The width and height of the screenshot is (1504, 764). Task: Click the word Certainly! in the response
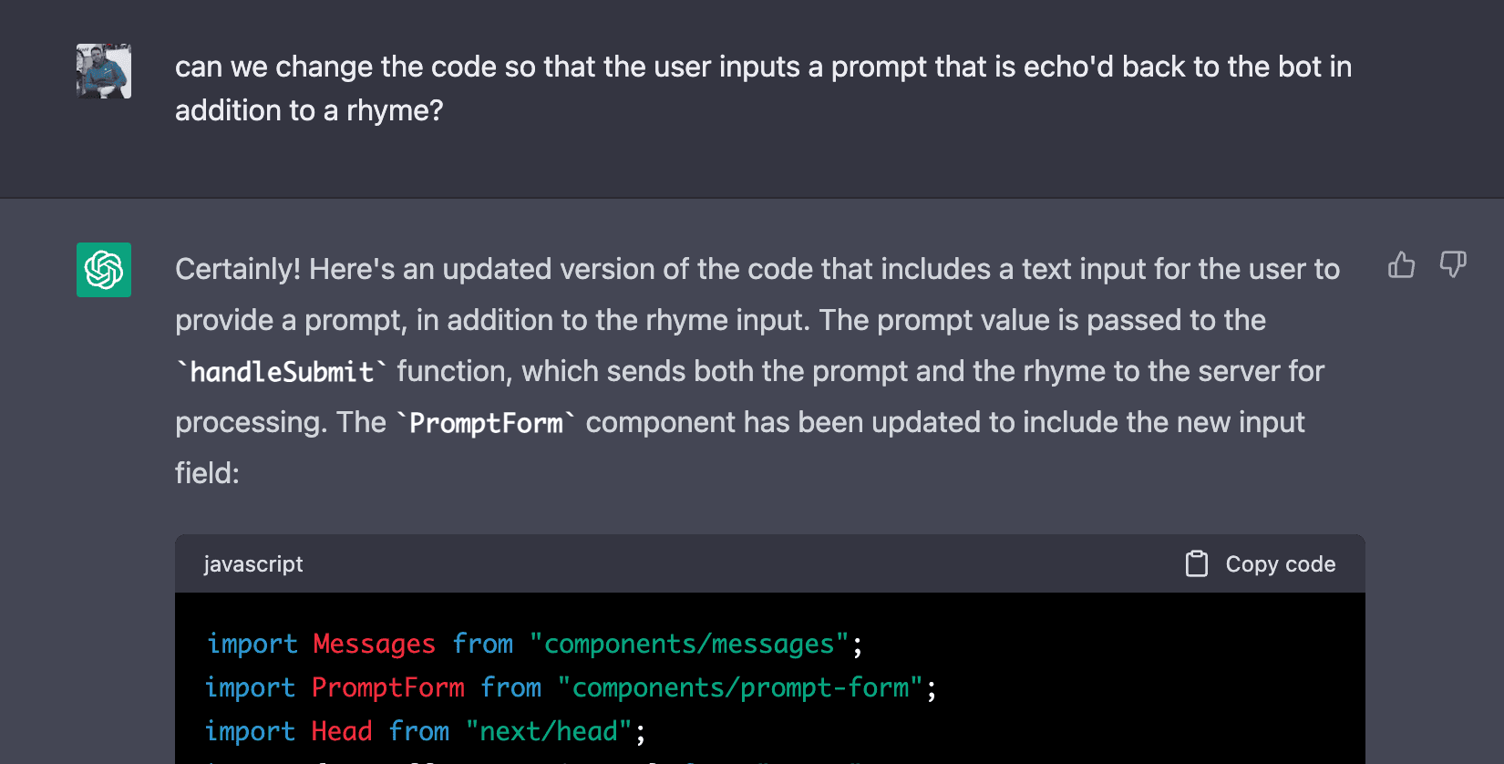238,269
